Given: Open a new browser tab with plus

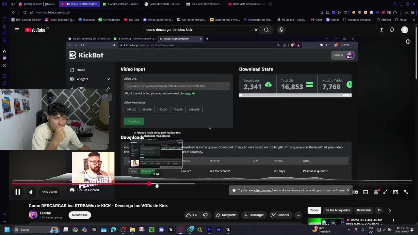Looking at the screenshot, I should coord(270,4).
